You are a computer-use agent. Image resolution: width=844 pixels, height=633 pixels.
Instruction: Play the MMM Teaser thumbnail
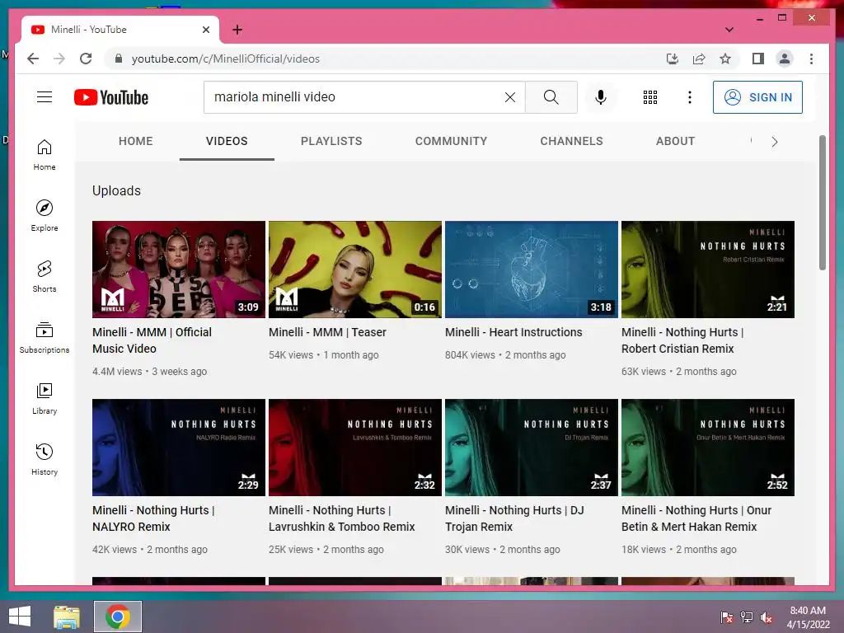pos(355,270)
